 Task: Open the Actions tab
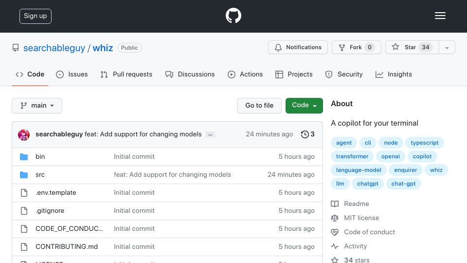(x=245, y=74)
